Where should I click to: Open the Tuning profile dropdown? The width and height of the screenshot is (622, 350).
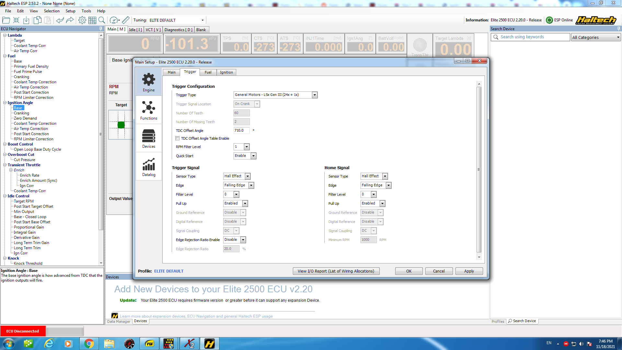pyautogui.click(x=203, y=20)
